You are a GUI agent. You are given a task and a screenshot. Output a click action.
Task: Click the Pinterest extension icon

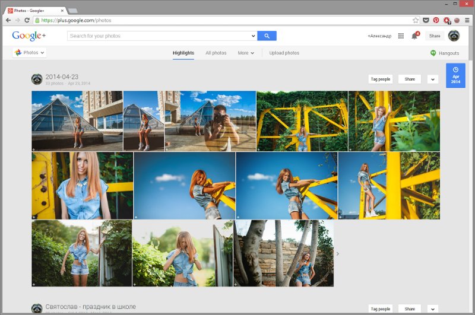[x=436, y=20]
